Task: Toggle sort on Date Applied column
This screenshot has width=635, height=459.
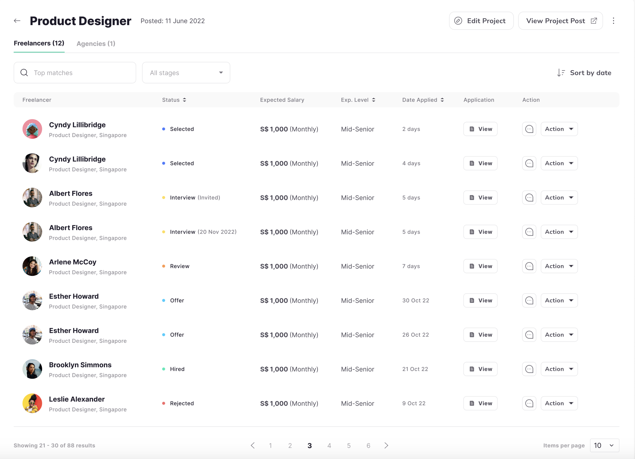Action: click(442, 100)
